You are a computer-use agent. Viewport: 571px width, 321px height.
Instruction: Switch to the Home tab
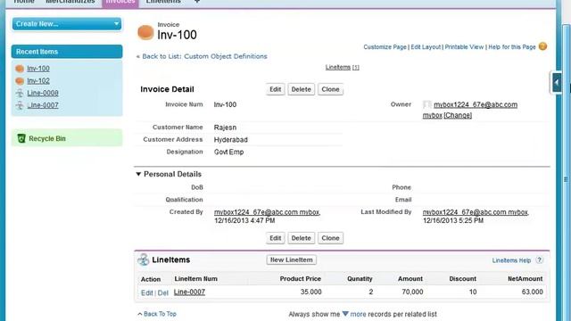[x=24, y=2]
